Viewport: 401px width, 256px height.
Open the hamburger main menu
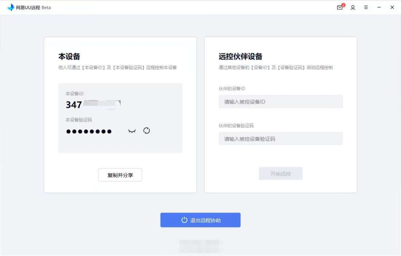pyautogui.click(x=366, y=7)
